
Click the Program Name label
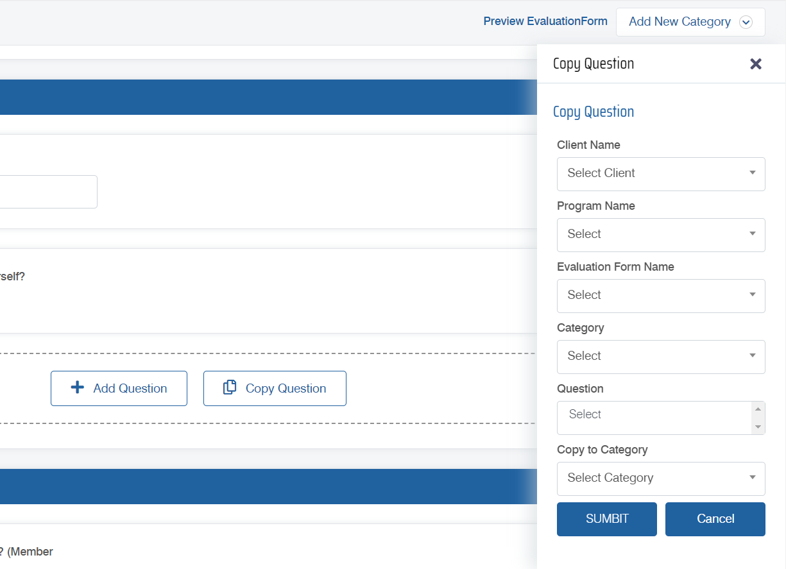tap(596, 206)
